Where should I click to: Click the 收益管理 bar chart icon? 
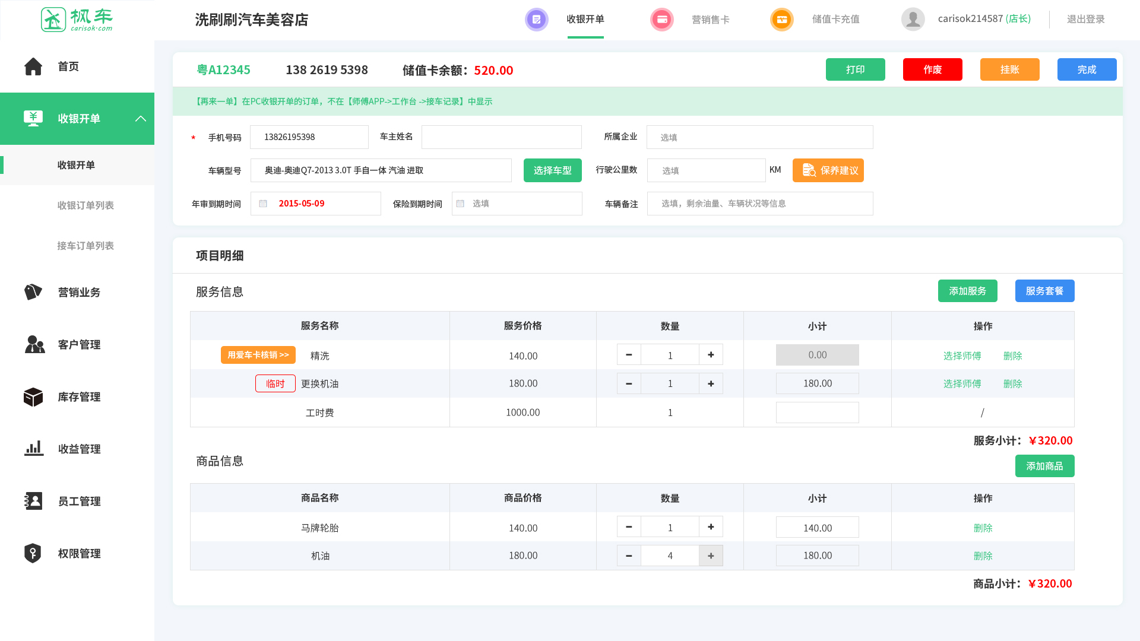[x=34, y=449]
